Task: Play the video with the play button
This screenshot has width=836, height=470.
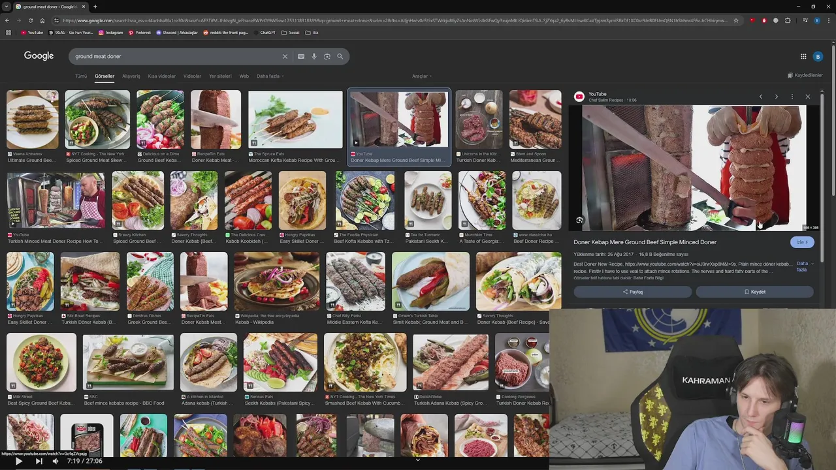Action: point(18,461)
